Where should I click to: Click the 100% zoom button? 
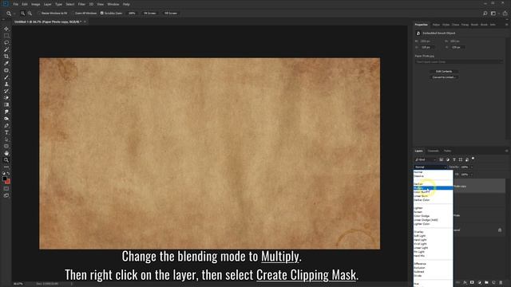(132, 14)
